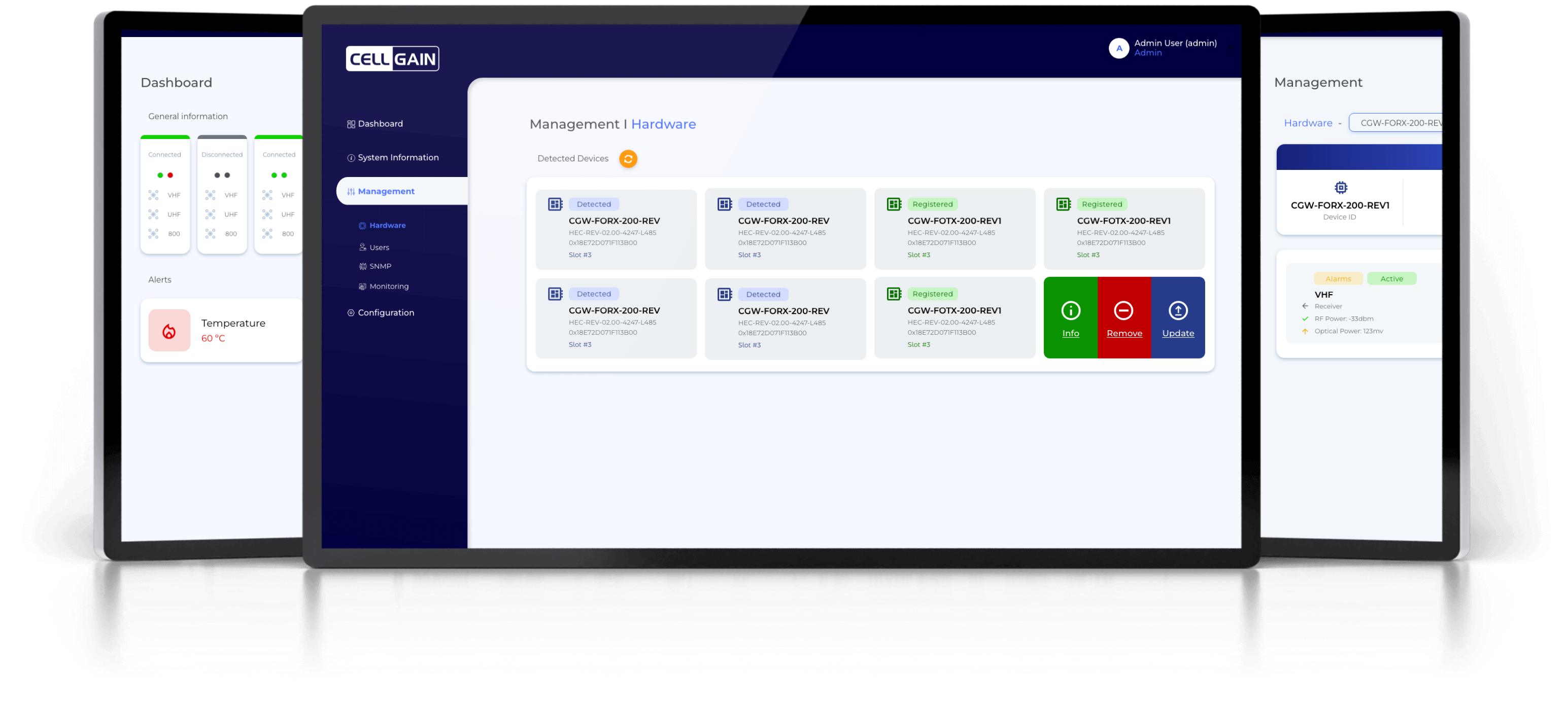Go to SNMP settings page
This screenshot has width=1566, height=708.
click(x=380, y=266)
